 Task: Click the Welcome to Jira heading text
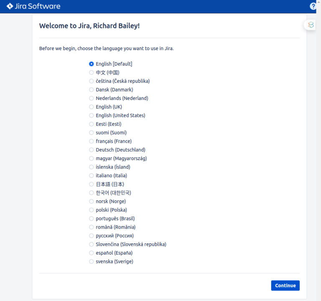point(89,26)
